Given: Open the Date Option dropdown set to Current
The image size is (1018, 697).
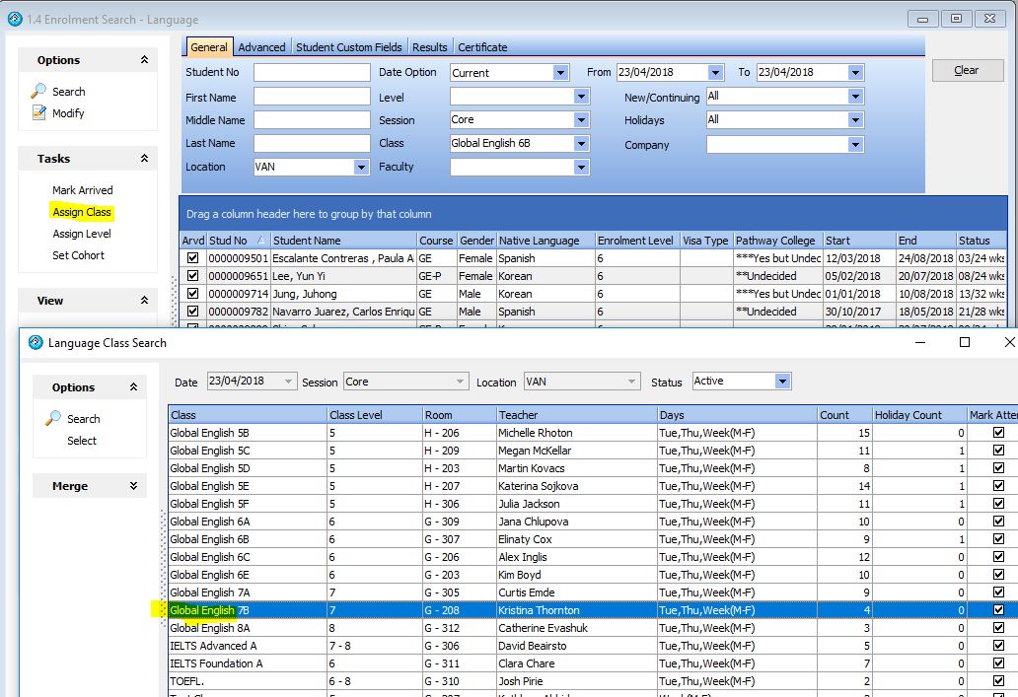Looking at the screenshot, I should click(x=560, y=73).
